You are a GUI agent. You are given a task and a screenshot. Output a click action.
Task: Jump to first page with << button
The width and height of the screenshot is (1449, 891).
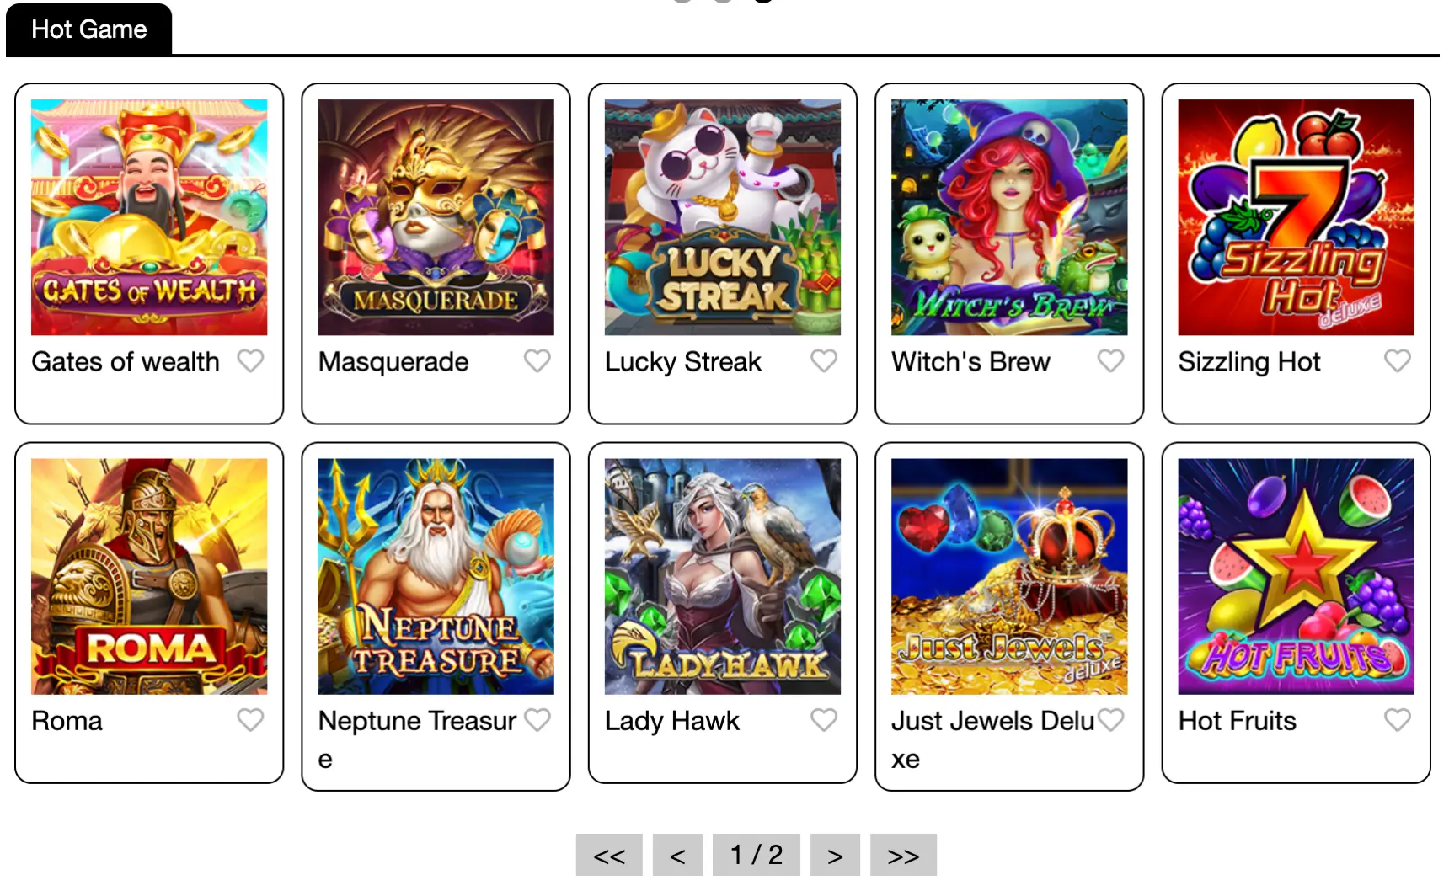pos(609,856)
